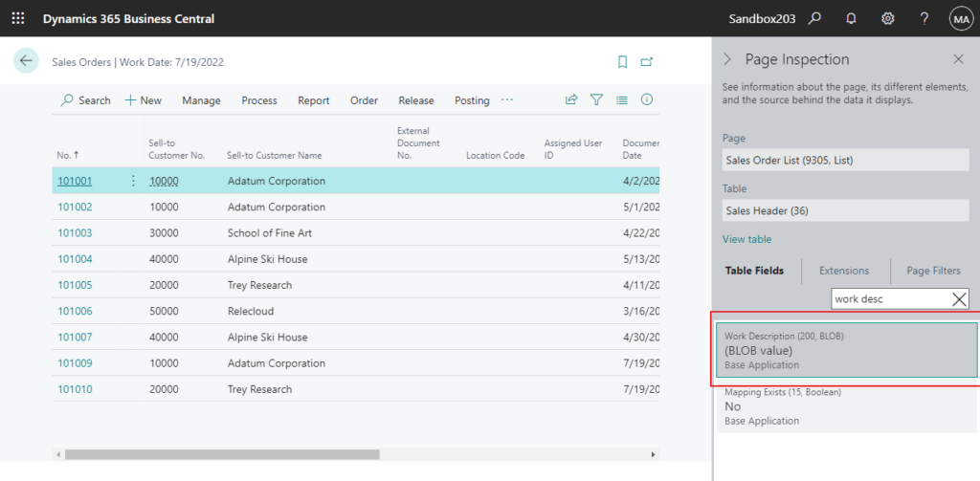Click the Sell-to Customer Name column header
The image size is (980, 481).
click(275, 156)
